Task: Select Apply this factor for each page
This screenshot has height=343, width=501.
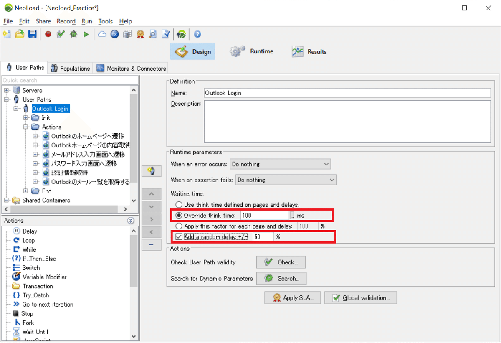Action: coord(179,226)
